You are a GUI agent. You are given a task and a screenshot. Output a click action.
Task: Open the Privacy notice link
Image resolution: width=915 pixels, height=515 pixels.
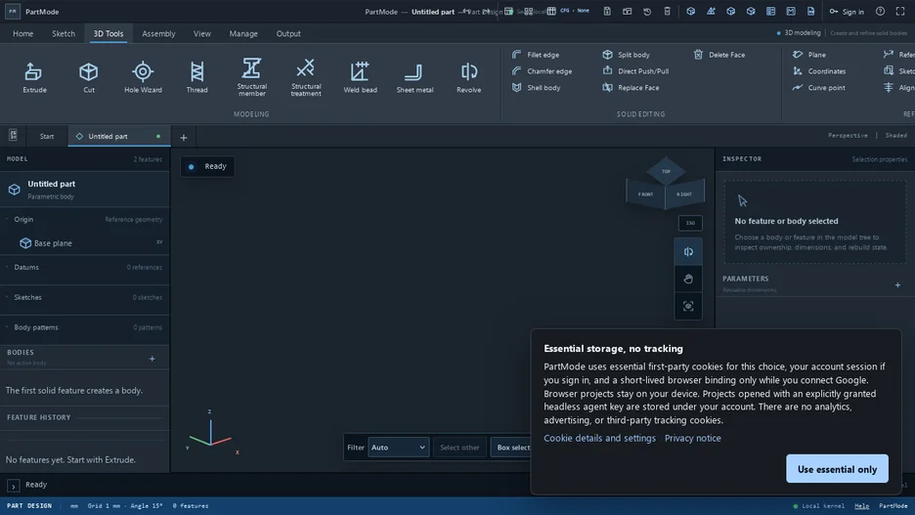pos(693,438)
